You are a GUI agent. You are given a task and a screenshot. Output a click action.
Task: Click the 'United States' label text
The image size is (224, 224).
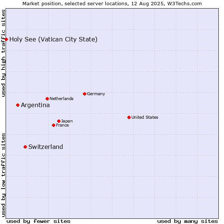(145, 117)
